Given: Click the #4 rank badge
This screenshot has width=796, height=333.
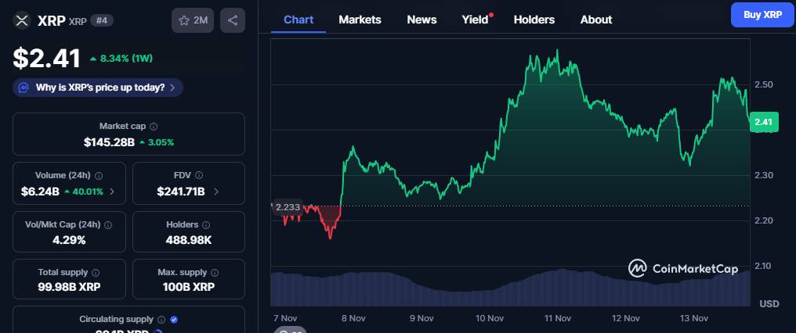Looking at the screenshot, I should (100, 20).
